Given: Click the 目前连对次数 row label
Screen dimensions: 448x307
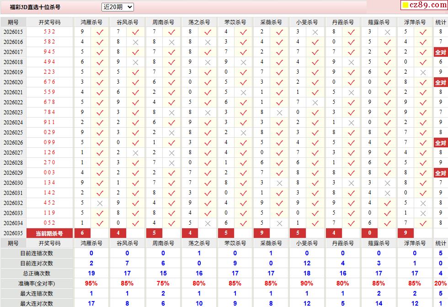Looking at the screenshot, I should [x=37, y=263].
